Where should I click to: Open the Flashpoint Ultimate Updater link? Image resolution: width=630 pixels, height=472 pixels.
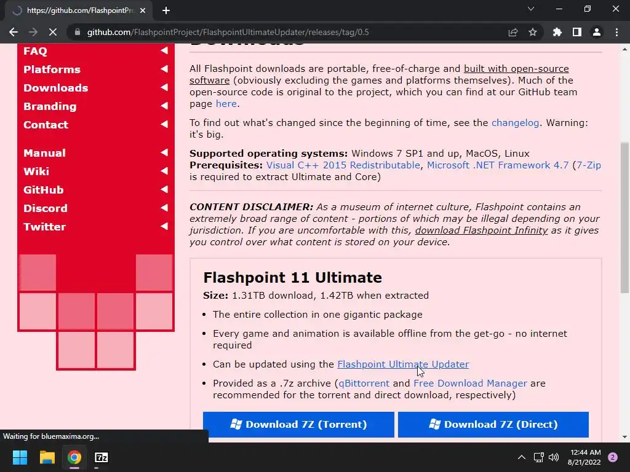pos(403,364)
